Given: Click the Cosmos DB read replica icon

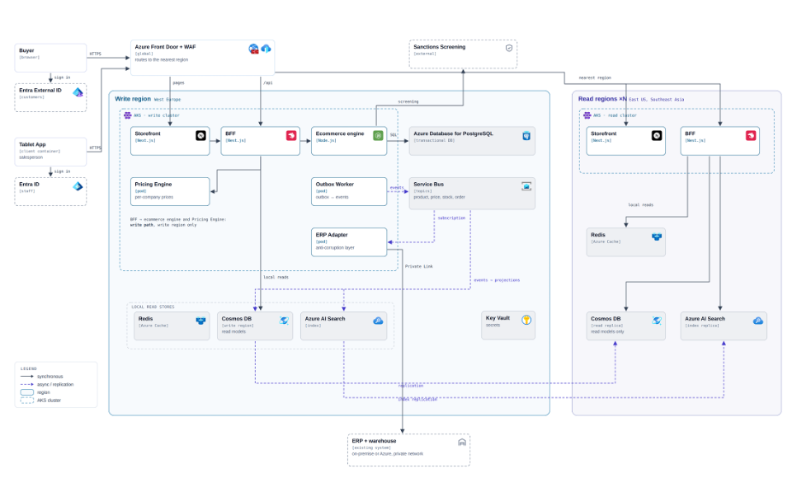Looking at the screenshot, I should [657, 321].
